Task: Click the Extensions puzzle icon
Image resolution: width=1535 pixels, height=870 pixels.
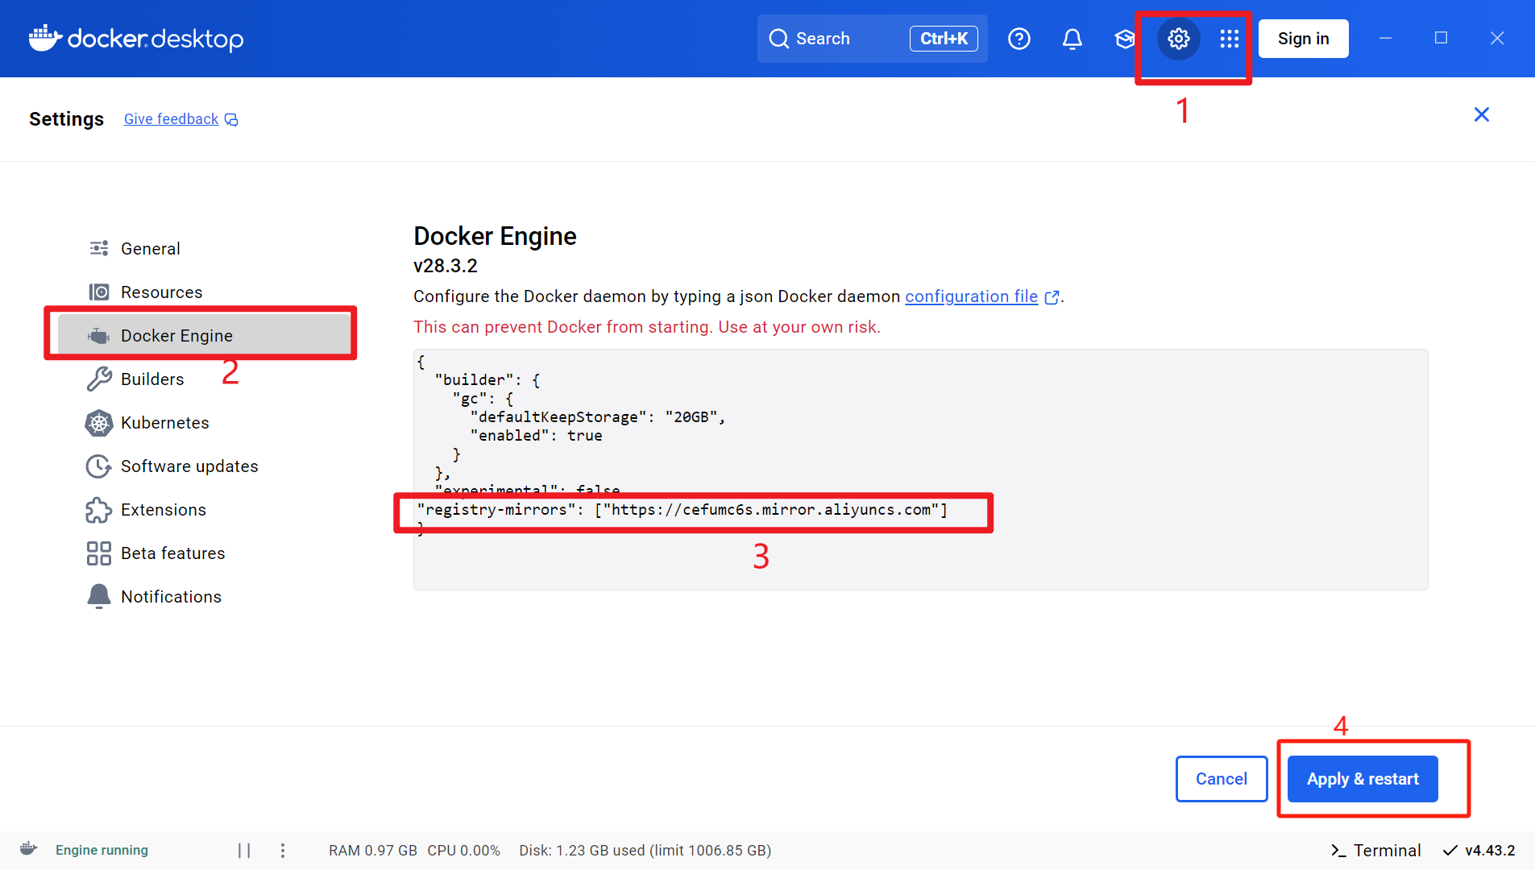Action: tap(99, 509)
